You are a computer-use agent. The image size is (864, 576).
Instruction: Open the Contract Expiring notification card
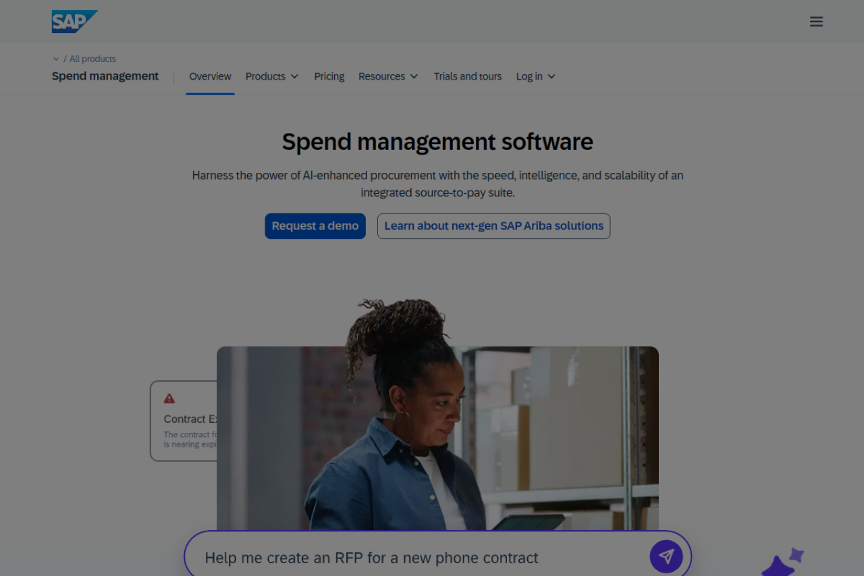coord(184,421)
